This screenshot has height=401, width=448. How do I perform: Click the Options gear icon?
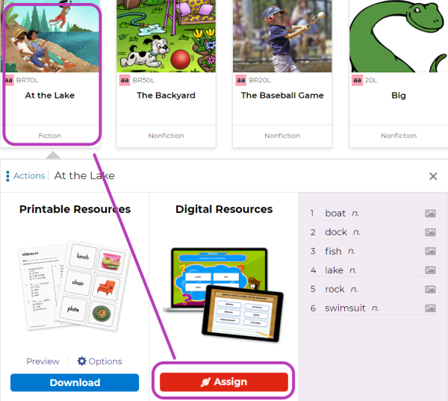[81, 361]
